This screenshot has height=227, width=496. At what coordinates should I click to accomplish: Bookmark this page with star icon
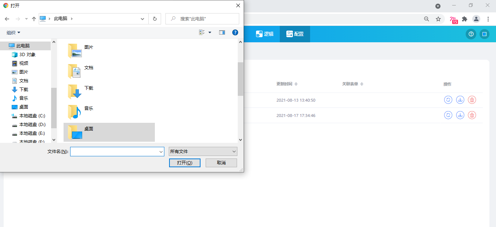pyautogui.click(x=438, y=19)
